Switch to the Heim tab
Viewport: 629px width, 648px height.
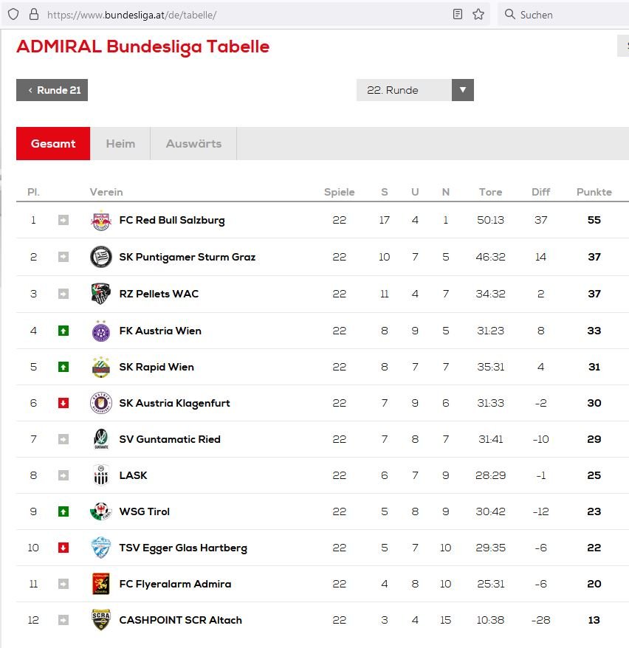120,143
